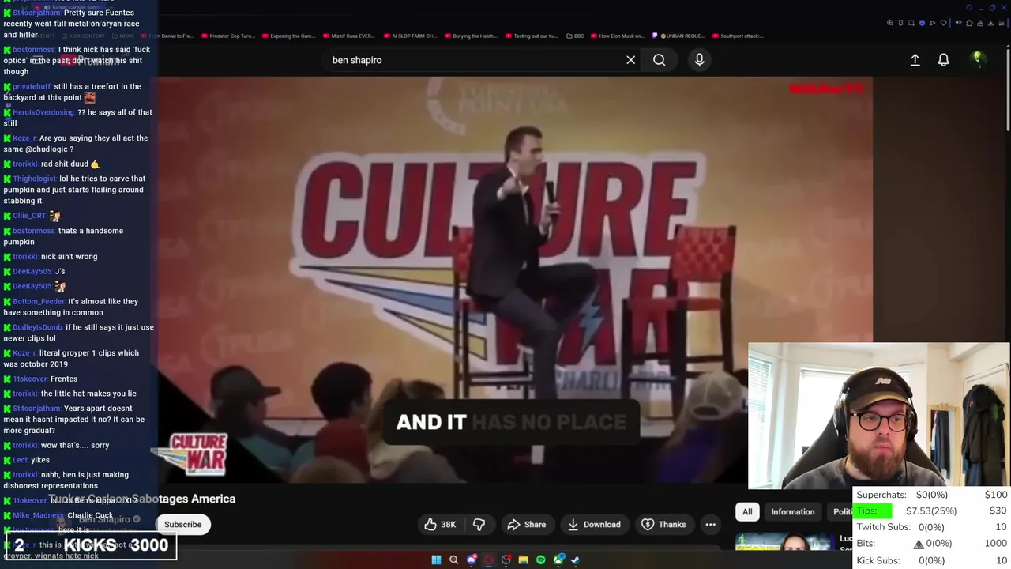Open the Xbox app taskbar icon

tap(559, 560)
